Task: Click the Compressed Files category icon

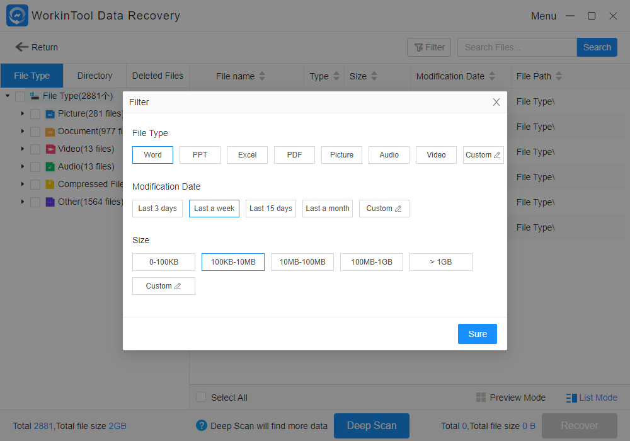Action: click(50, 185)
